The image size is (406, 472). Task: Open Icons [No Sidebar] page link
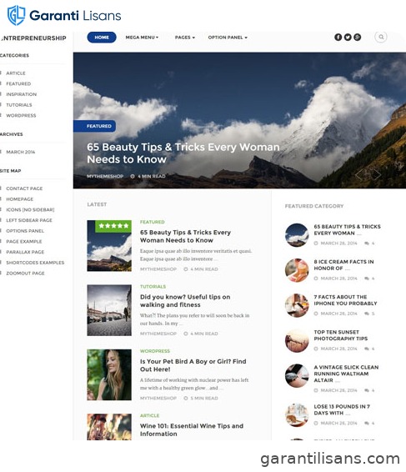point(30,209)
